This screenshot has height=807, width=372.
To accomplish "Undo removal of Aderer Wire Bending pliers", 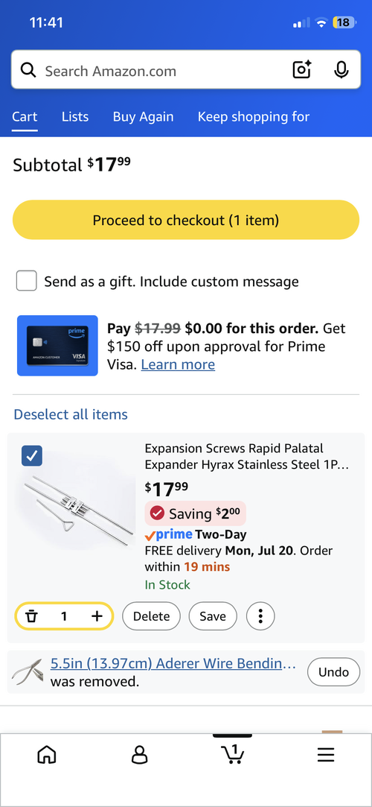I will click(x=334, y=672).
